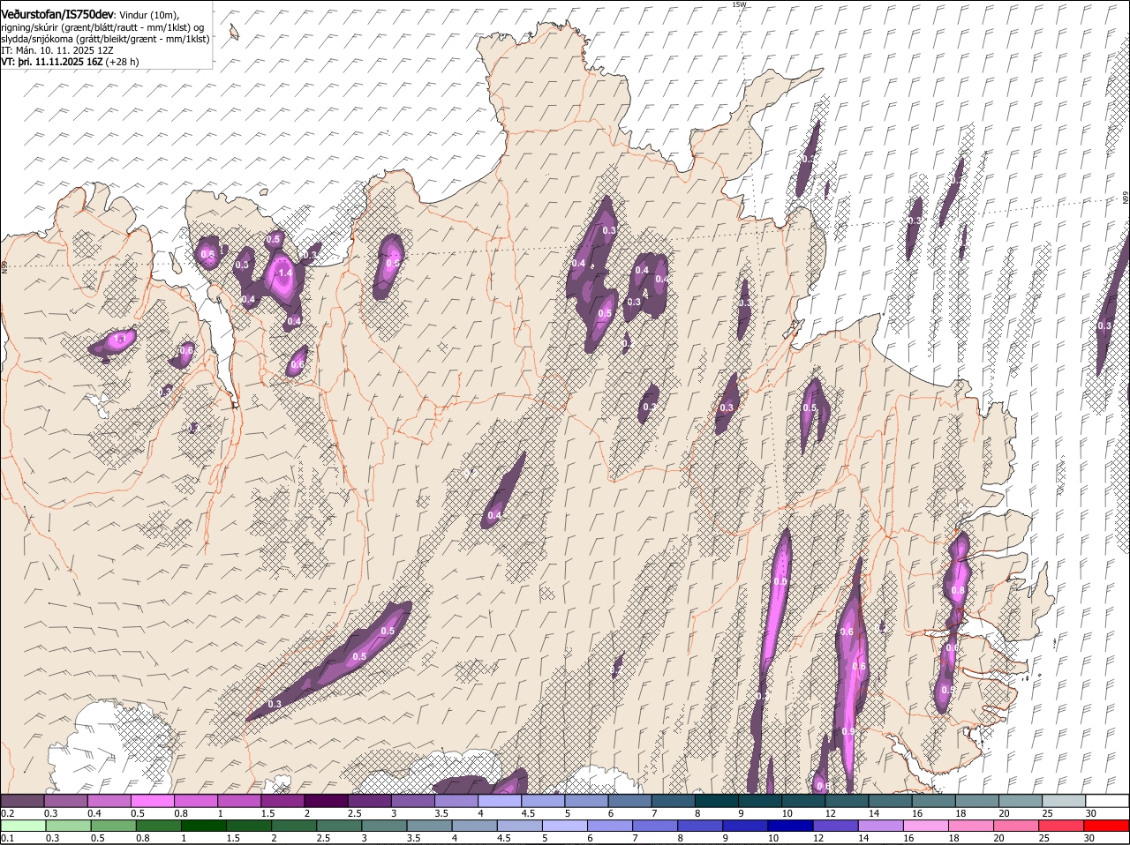Select the dark plum swatch above the upper legend's 0.2
The width and height of the screenshot is (1130, 845).
point(22,800)
